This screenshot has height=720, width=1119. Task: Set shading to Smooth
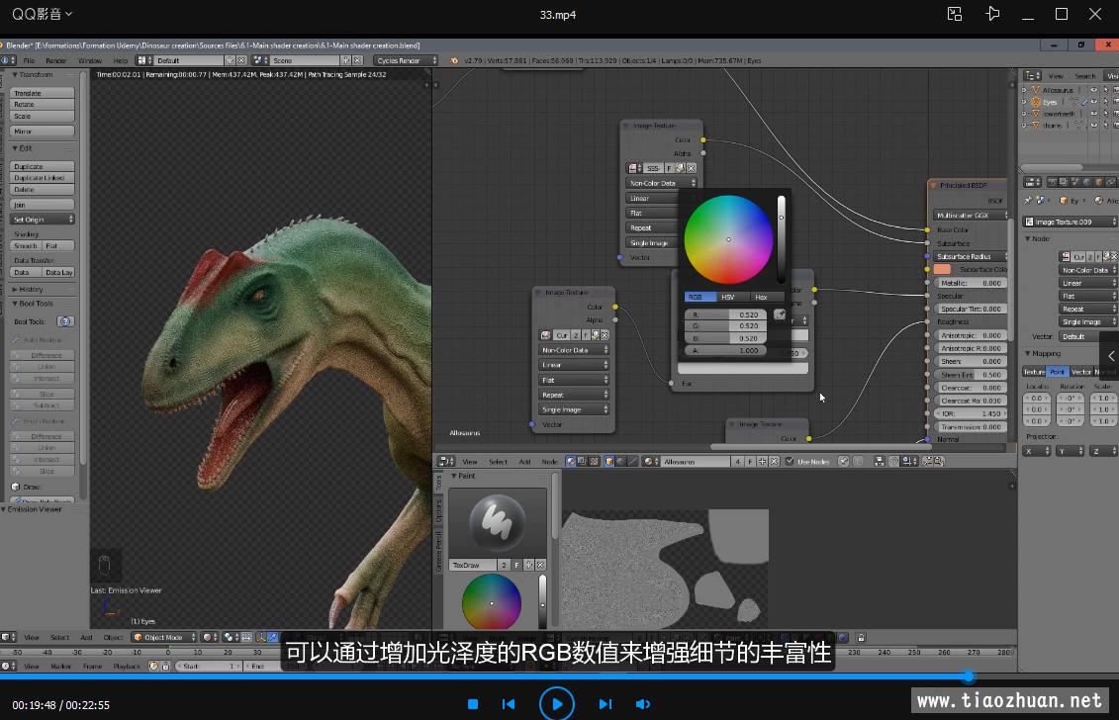[x=26, y=245]
